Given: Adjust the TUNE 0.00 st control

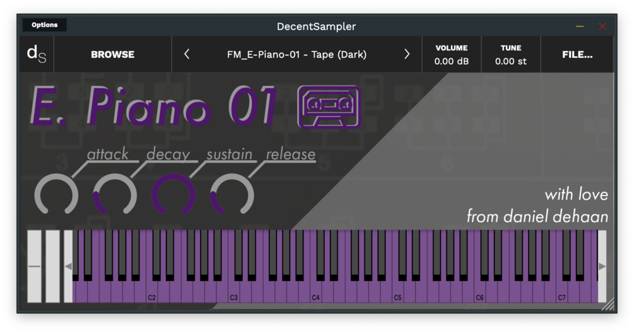Looking at the screenshot, I should point(511,54).
